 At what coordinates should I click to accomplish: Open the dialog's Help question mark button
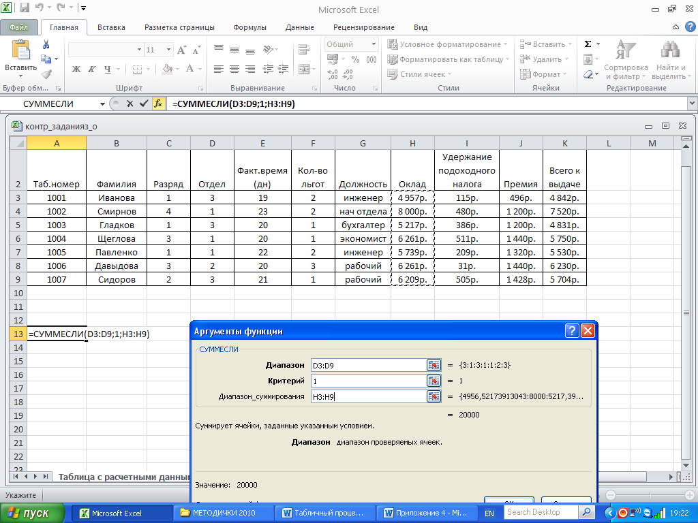(x=572, y=331)
